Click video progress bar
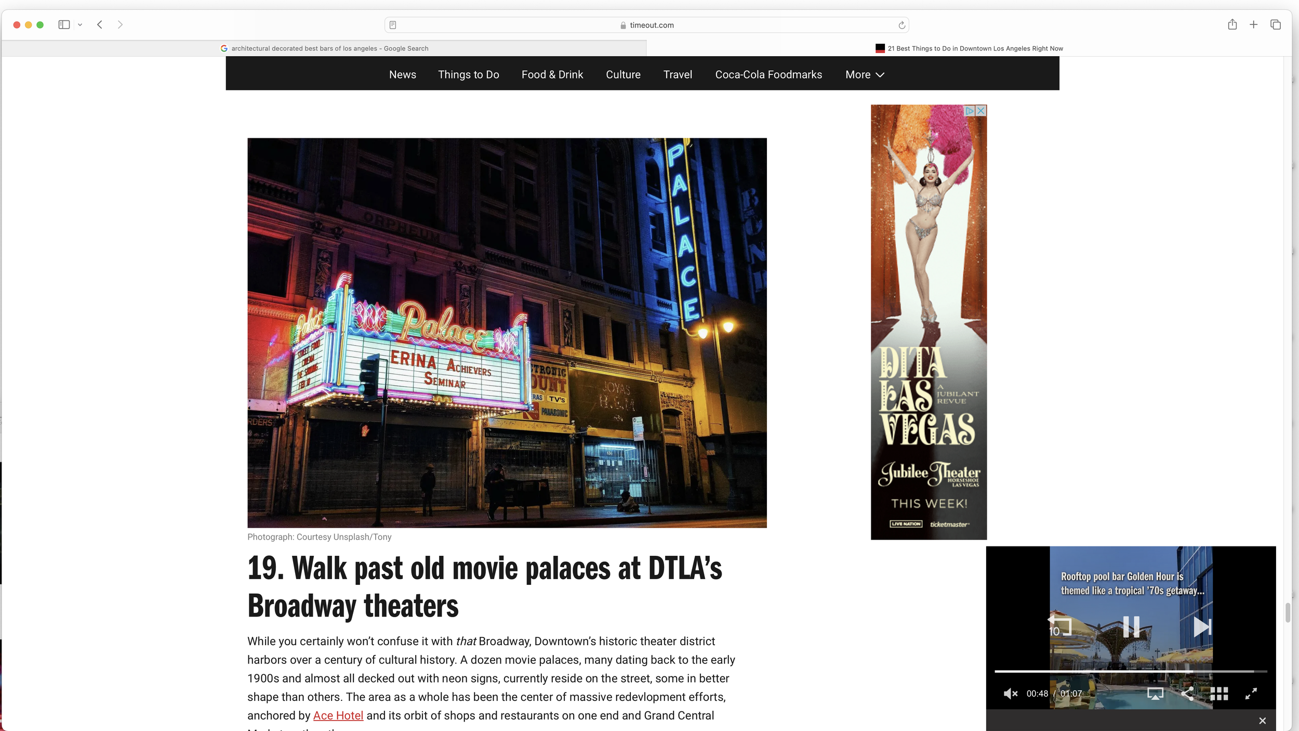Screen dimensions: 1299x731 [x=1130, y=672]
